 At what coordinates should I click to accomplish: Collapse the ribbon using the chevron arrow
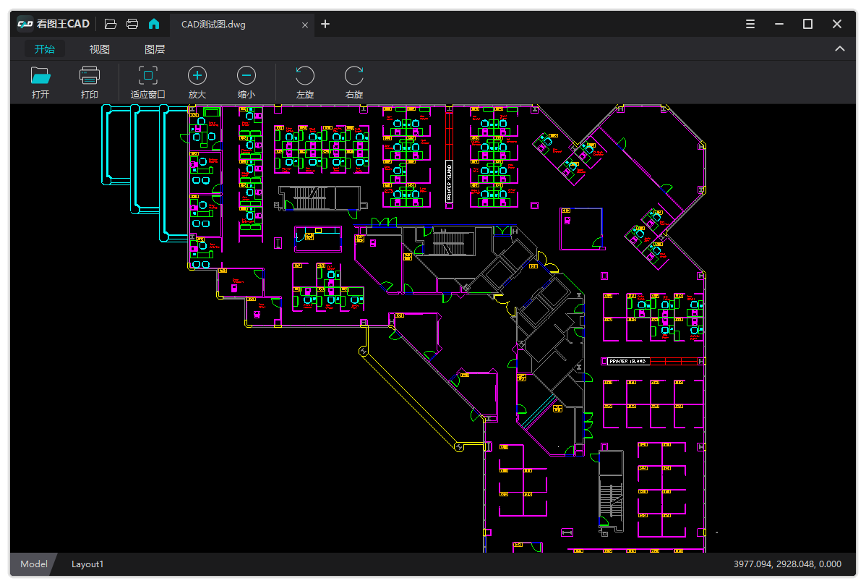pos(839,49)
